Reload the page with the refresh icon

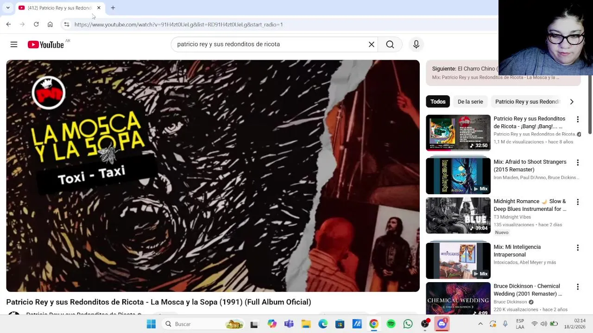click(36, 24)
